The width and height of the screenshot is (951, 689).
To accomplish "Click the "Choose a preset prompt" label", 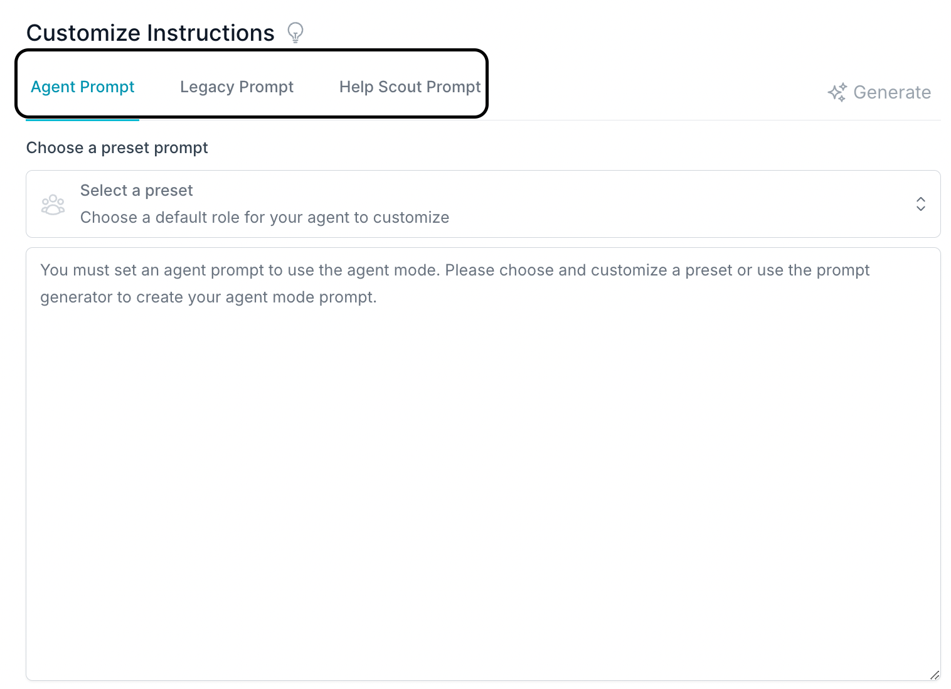I will (x=117, y=148).
